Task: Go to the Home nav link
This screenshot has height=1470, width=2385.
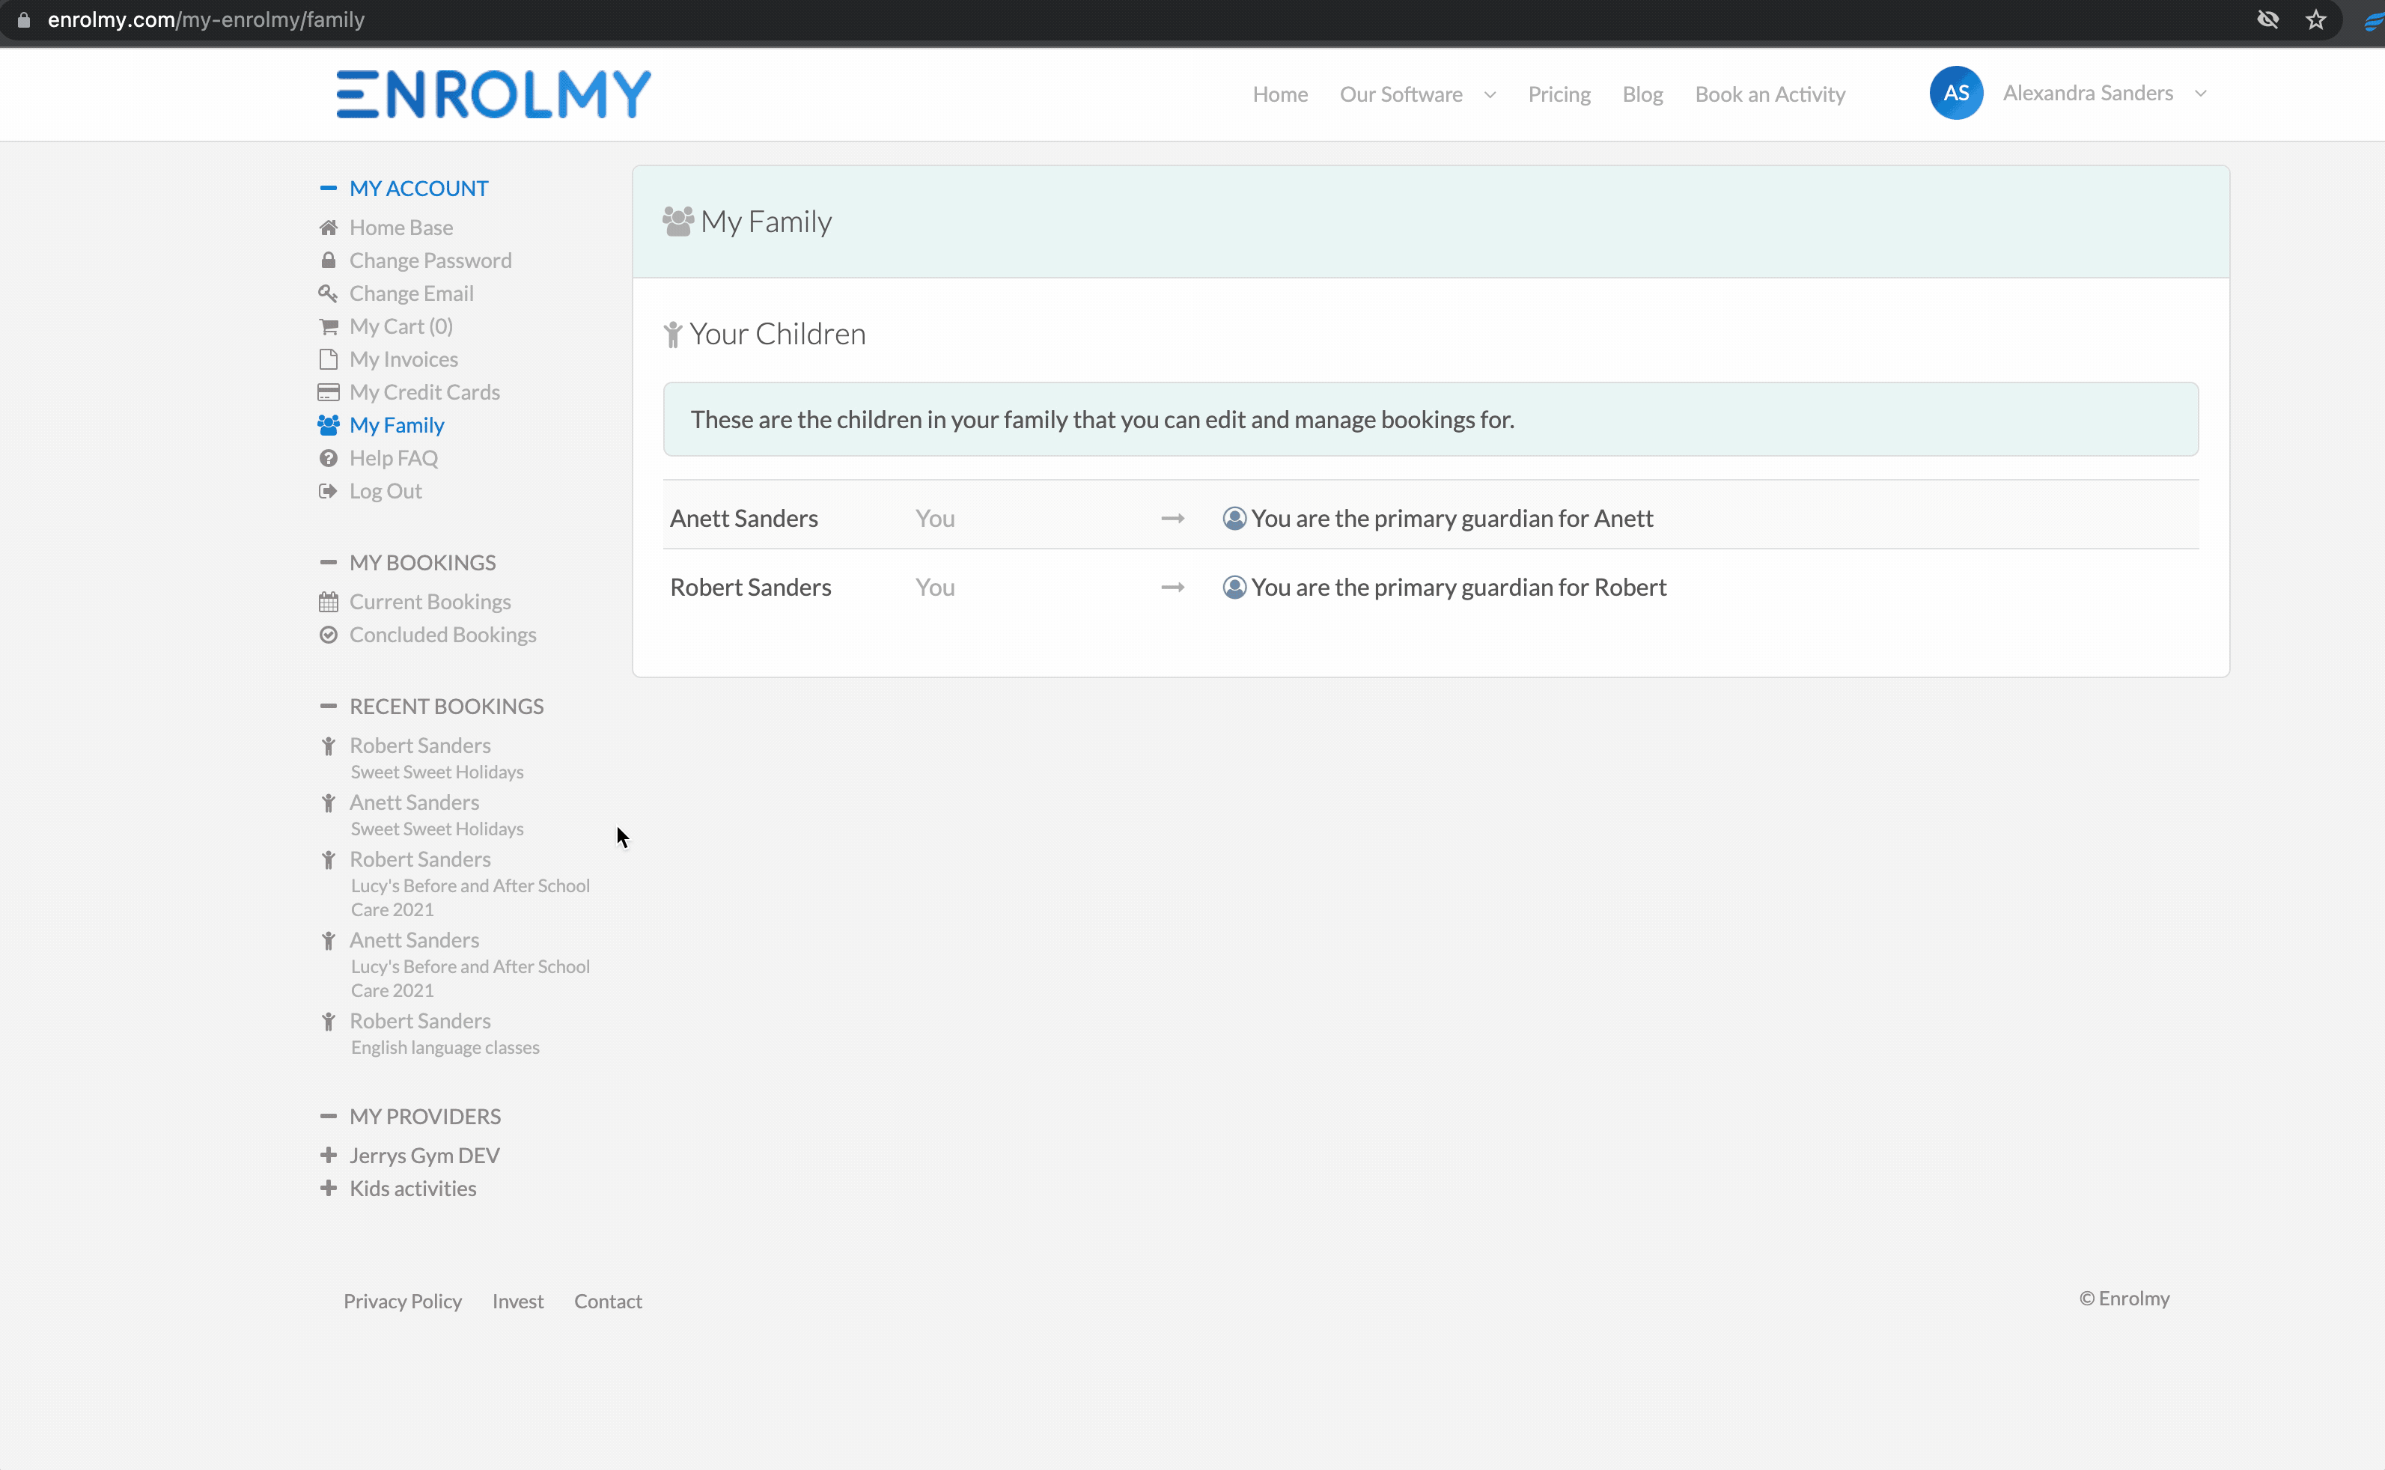Action: (1279, 94)
